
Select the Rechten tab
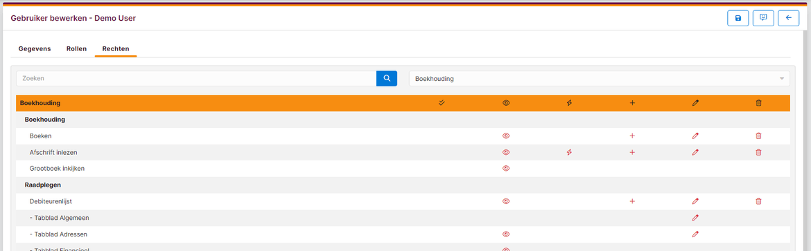click(116, 49)
